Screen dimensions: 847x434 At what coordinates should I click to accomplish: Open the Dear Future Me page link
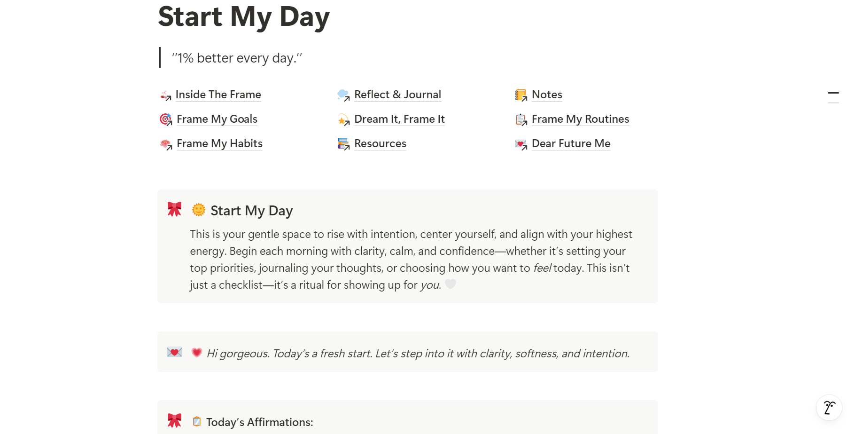571,143
